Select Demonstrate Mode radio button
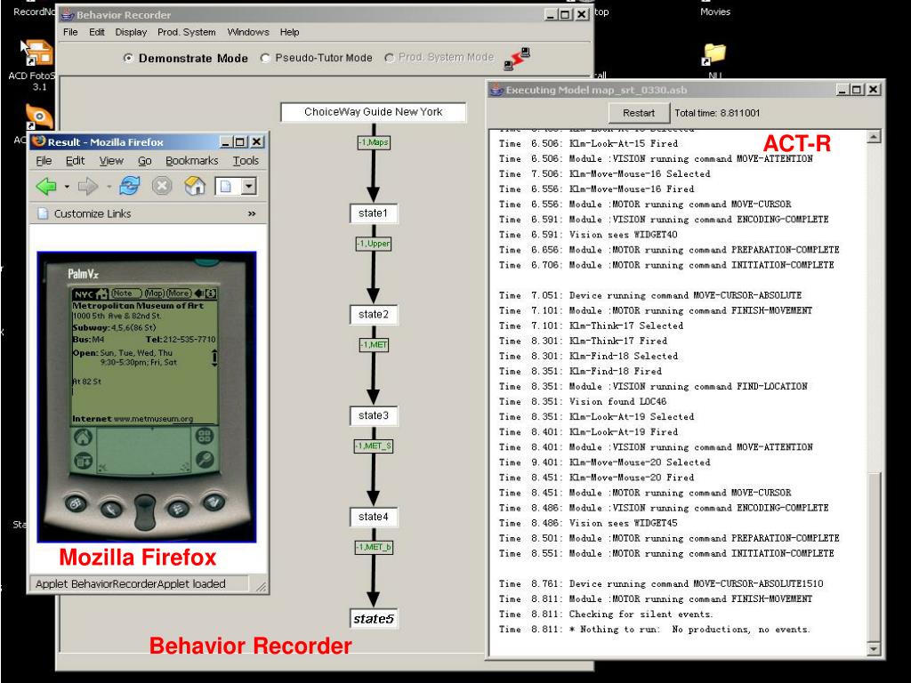The image size is (911, 683). 128,58
